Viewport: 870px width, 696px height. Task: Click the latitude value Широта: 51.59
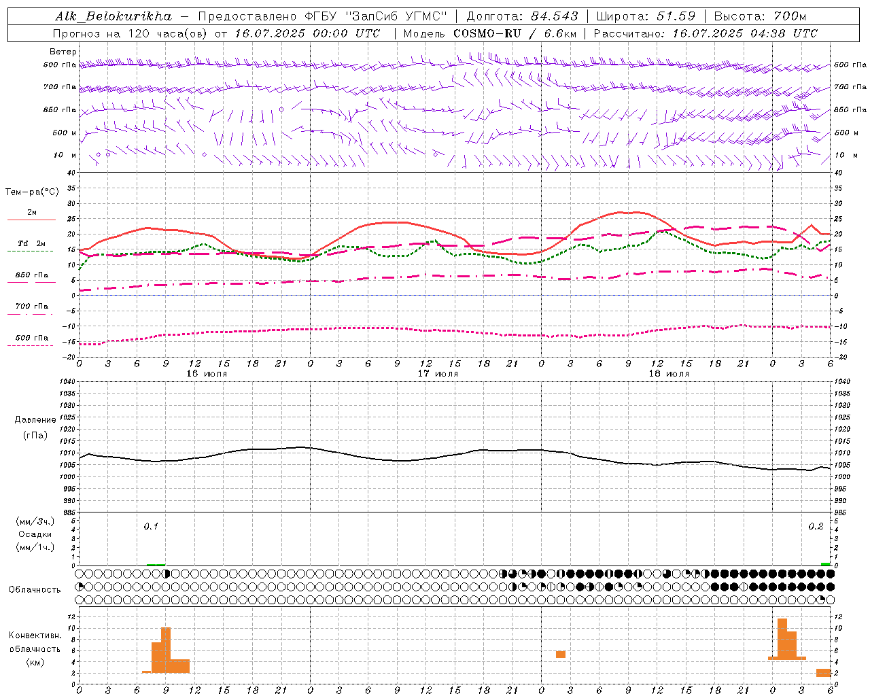point(646,16)
